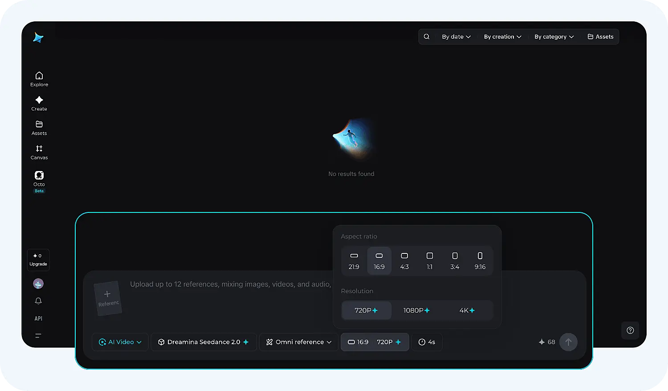
Task: Select 16:9 aspect ratio option
Action: [379, 261]
